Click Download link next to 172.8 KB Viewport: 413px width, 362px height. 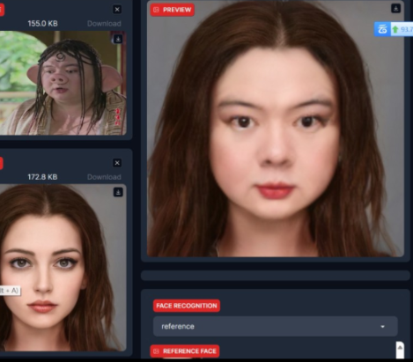tap(104, 177)
